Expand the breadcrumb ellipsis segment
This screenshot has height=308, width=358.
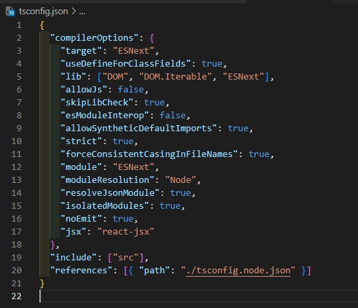click(82, 12)
